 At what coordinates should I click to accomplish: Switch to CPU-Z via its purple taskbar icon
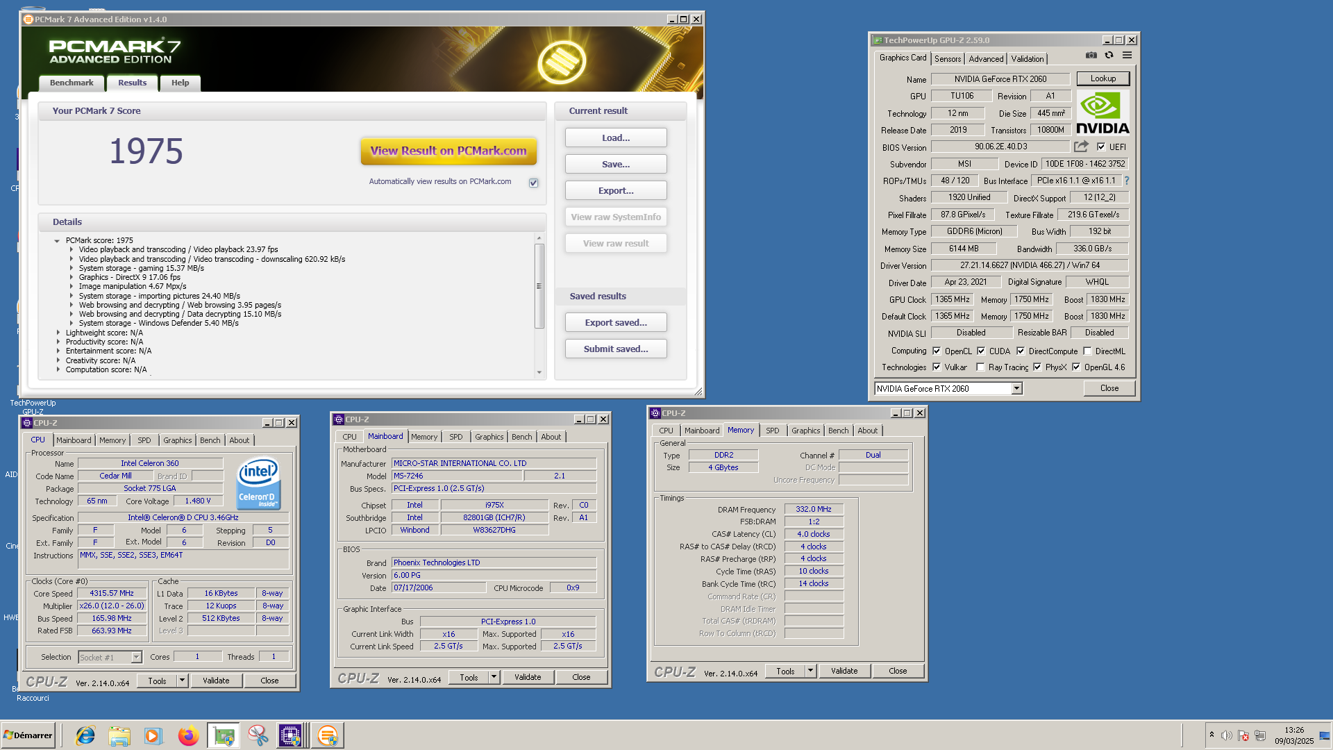(290, 735)
